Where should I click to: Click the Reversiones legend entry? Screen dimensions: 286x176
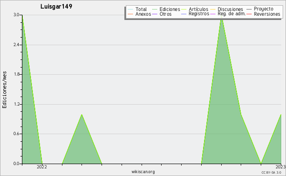click(264, 14)
